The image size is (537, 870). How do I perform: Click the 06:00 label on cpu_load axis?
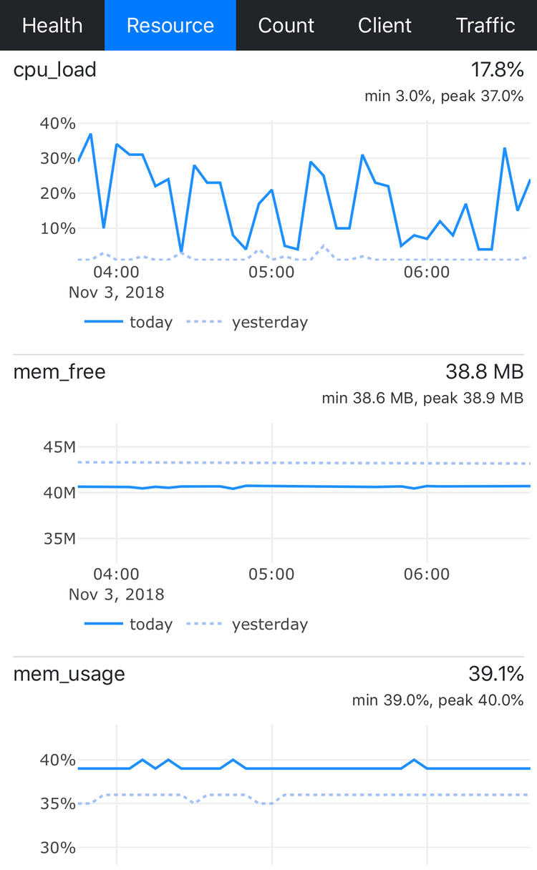click(x=427, y=272)
